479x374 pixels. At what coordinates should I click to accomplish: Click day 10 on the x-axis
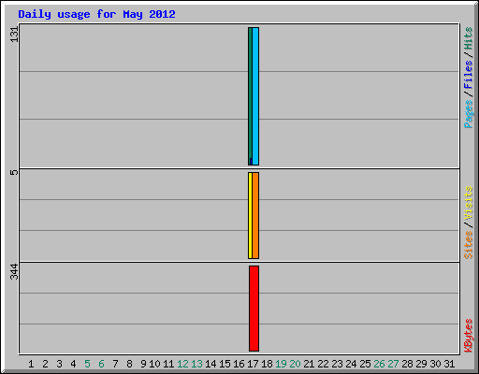tap(154, 364)
